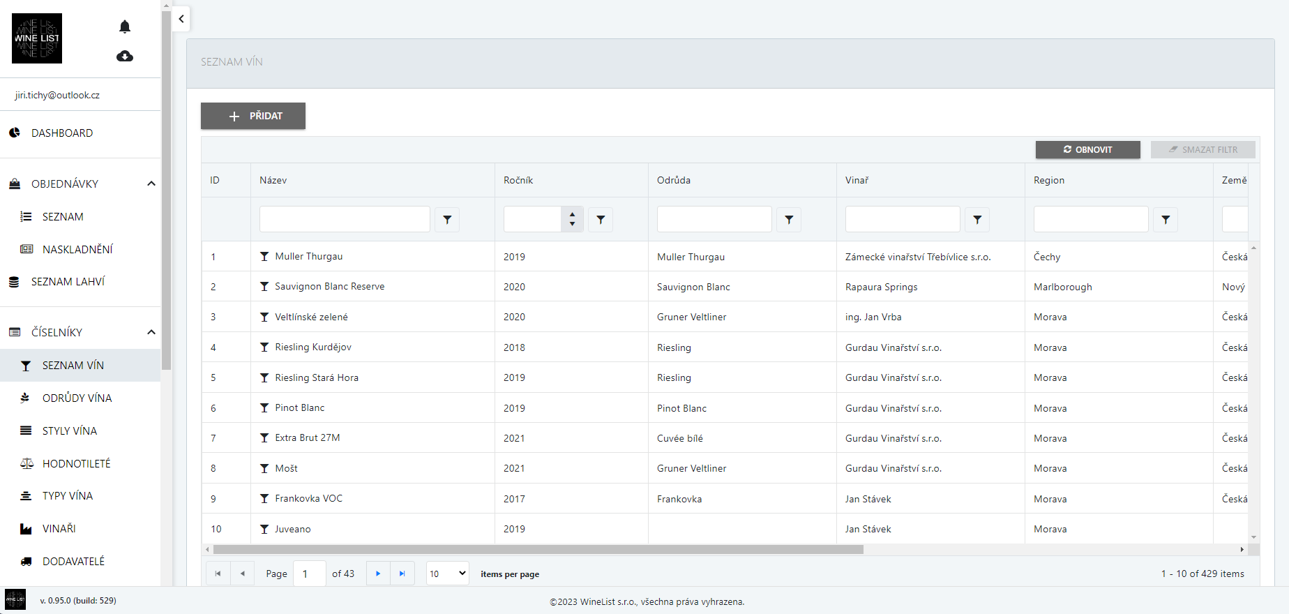Click the Smazat filtr button
The image size is (1289, 614).
click(x=1203, y=149)
